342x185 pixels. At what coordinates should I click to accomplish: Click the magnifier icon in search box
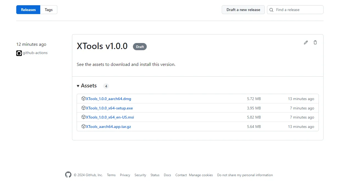click(271, 10)
